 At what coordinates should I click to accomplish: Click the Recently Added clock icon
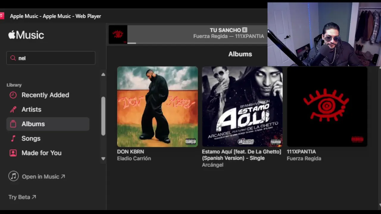pos(13,95)
